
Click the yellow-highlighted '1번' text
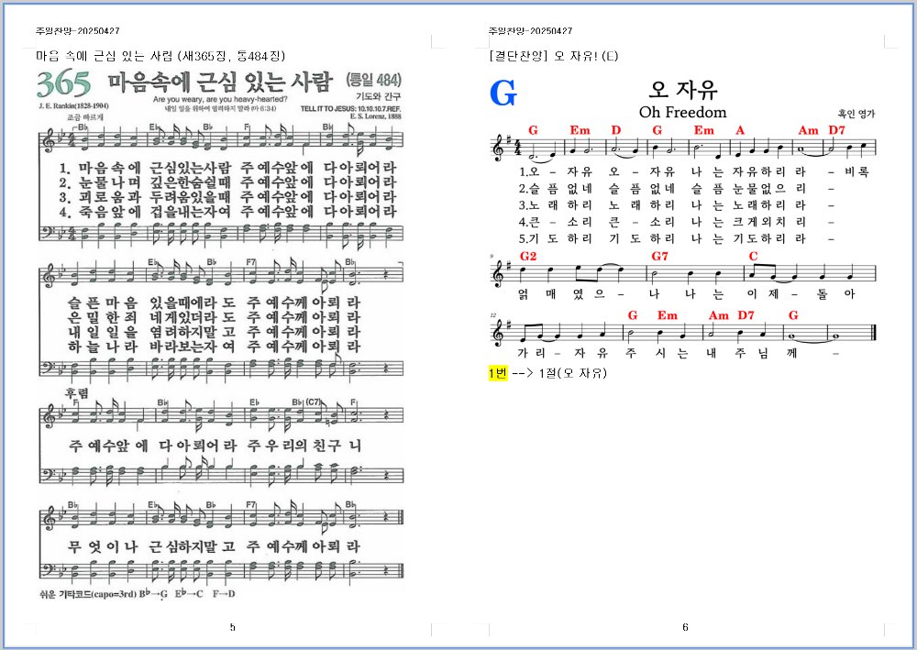click(x=498, y=373)
